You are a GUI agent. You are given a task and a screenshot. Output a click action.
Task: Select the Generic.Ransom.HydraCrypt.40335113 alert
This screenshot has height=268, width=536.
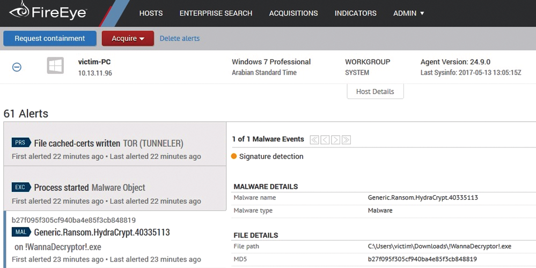[115, 239]
